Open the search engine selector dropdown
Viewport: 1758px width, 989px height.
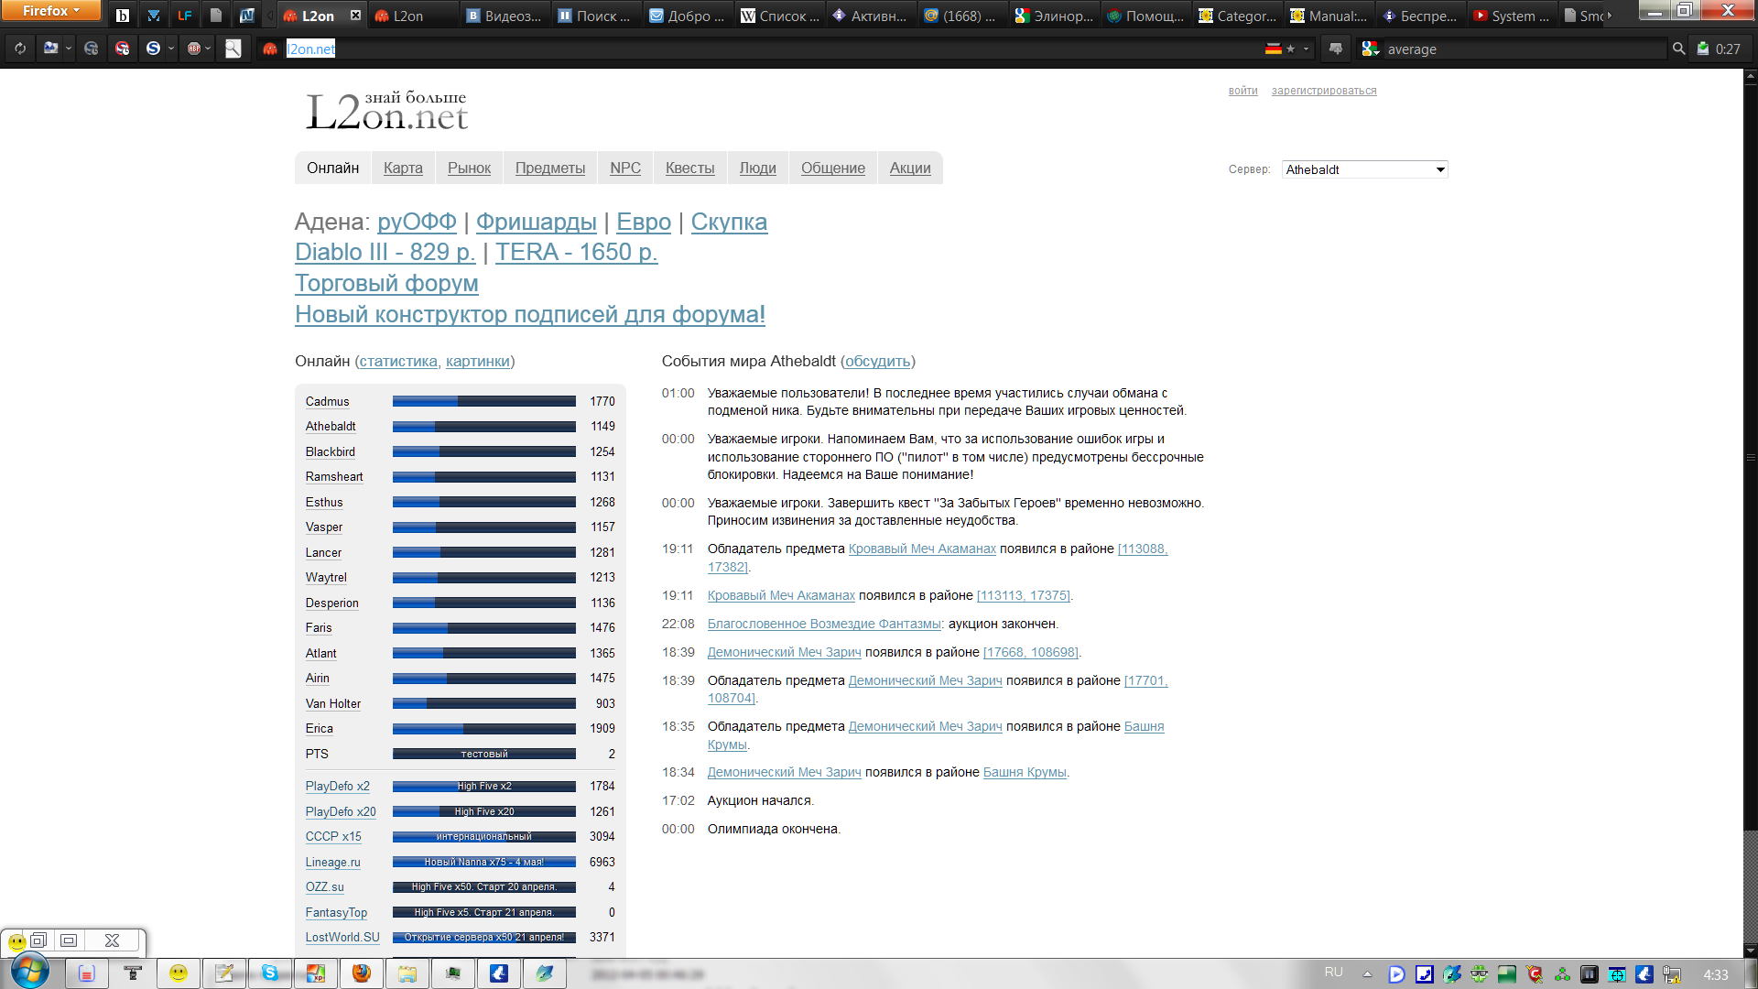click(x=1371, y=49)
